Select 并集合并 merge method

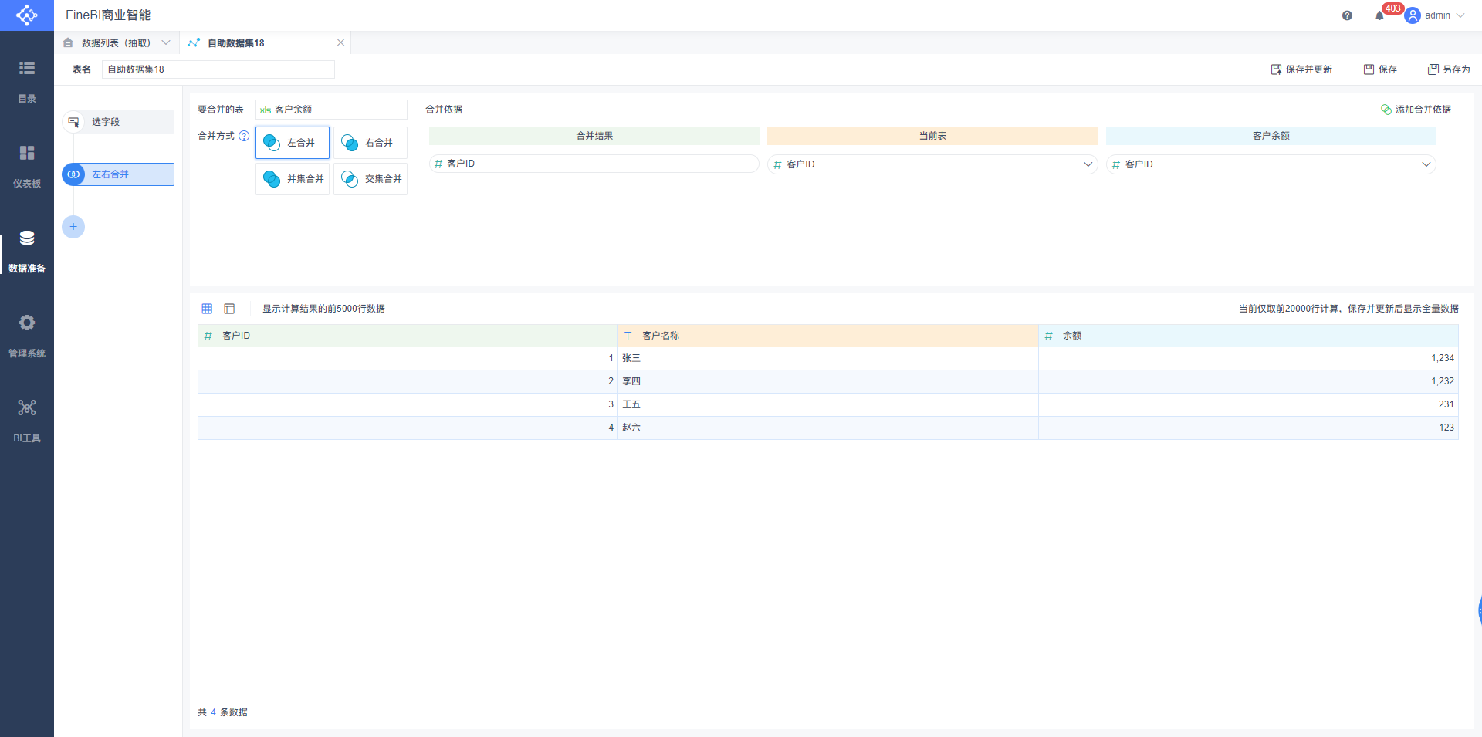click(293, 179)
